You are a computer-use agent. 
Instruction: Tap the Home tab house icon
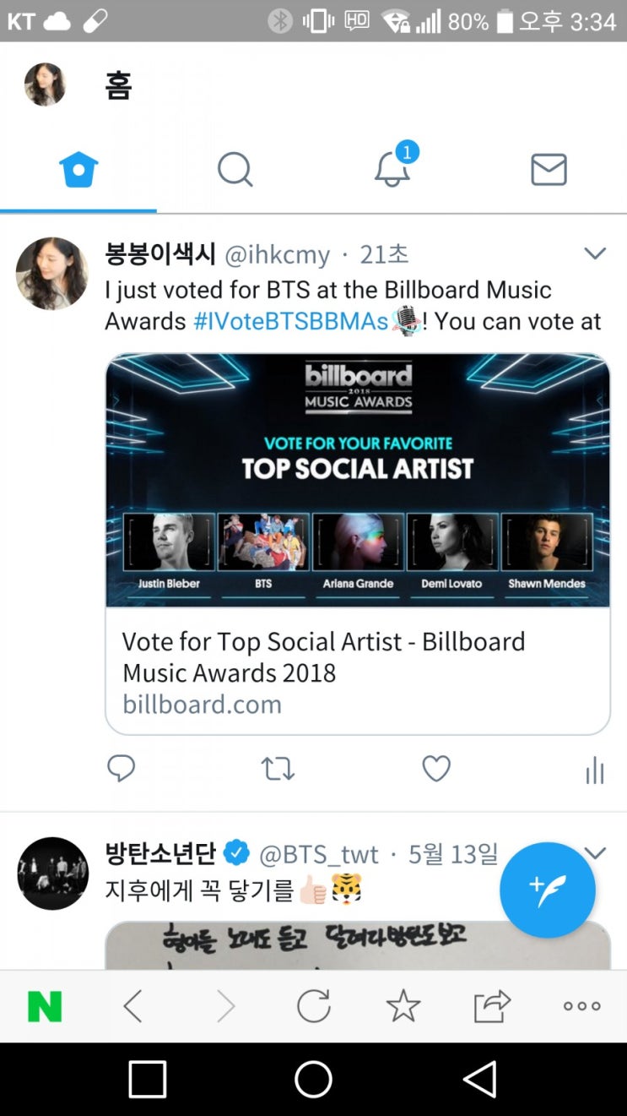coord(78,170)
